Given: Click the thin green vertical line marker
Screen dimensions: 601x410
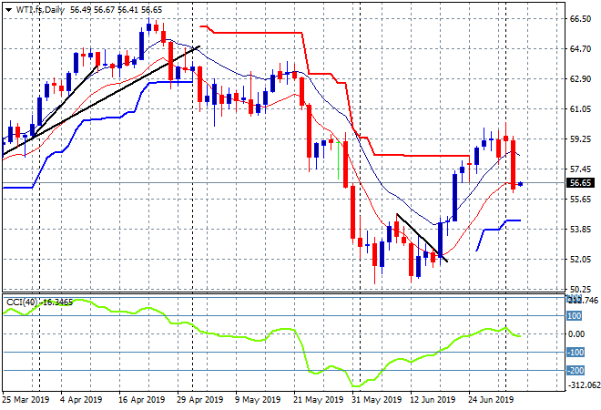Looking at the screenshot, I should [338, 160].
